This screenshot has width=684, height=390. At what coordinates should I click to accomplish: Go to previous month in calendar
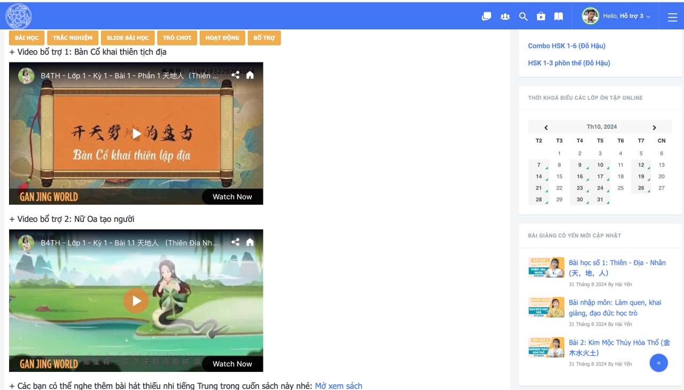(x=546, y=128)
